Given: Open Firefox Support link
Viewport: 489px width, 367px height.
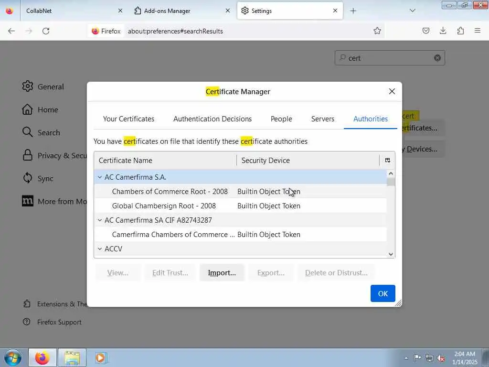Looking at the screenshot, I should (x=52, y=322).
